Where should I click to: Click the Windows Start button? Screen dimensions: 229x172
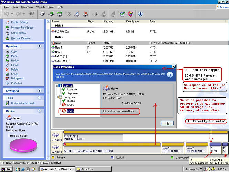7,169
